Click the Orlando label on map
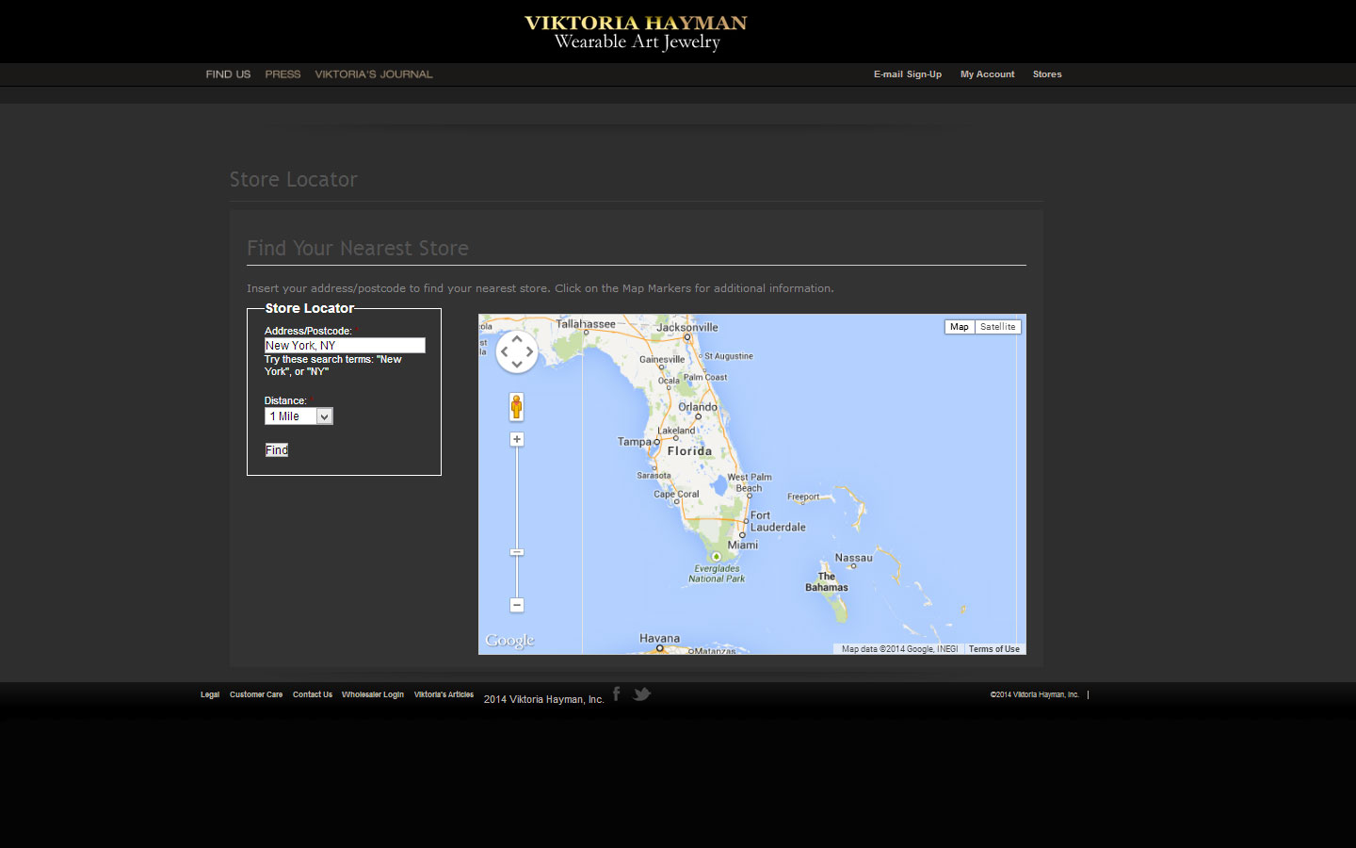Image resolution: width=1356 pixels, height=848 pixels. pyautogui.click(x=698, y=407)
